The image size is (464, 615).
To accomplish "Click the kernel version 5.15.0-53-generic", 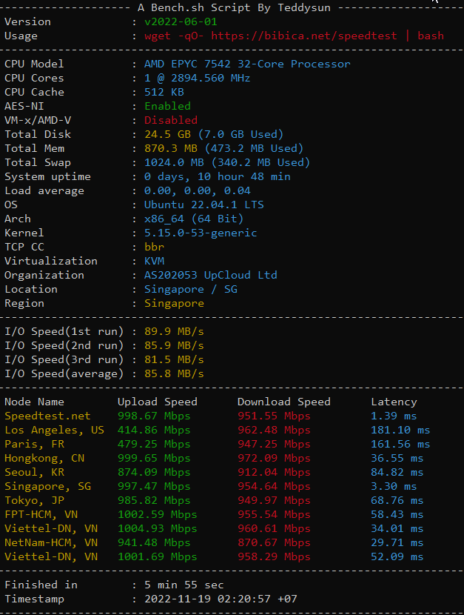I will [x=201, y=233].
